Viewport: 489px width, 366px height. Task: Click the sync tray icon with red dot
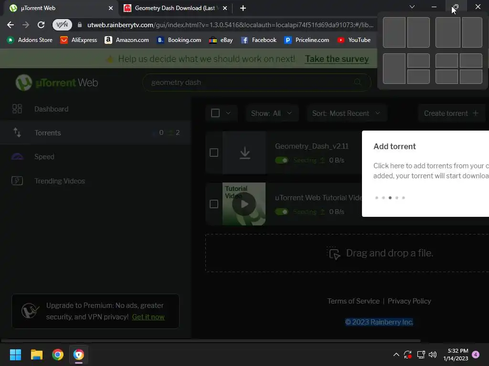point(408,355)
